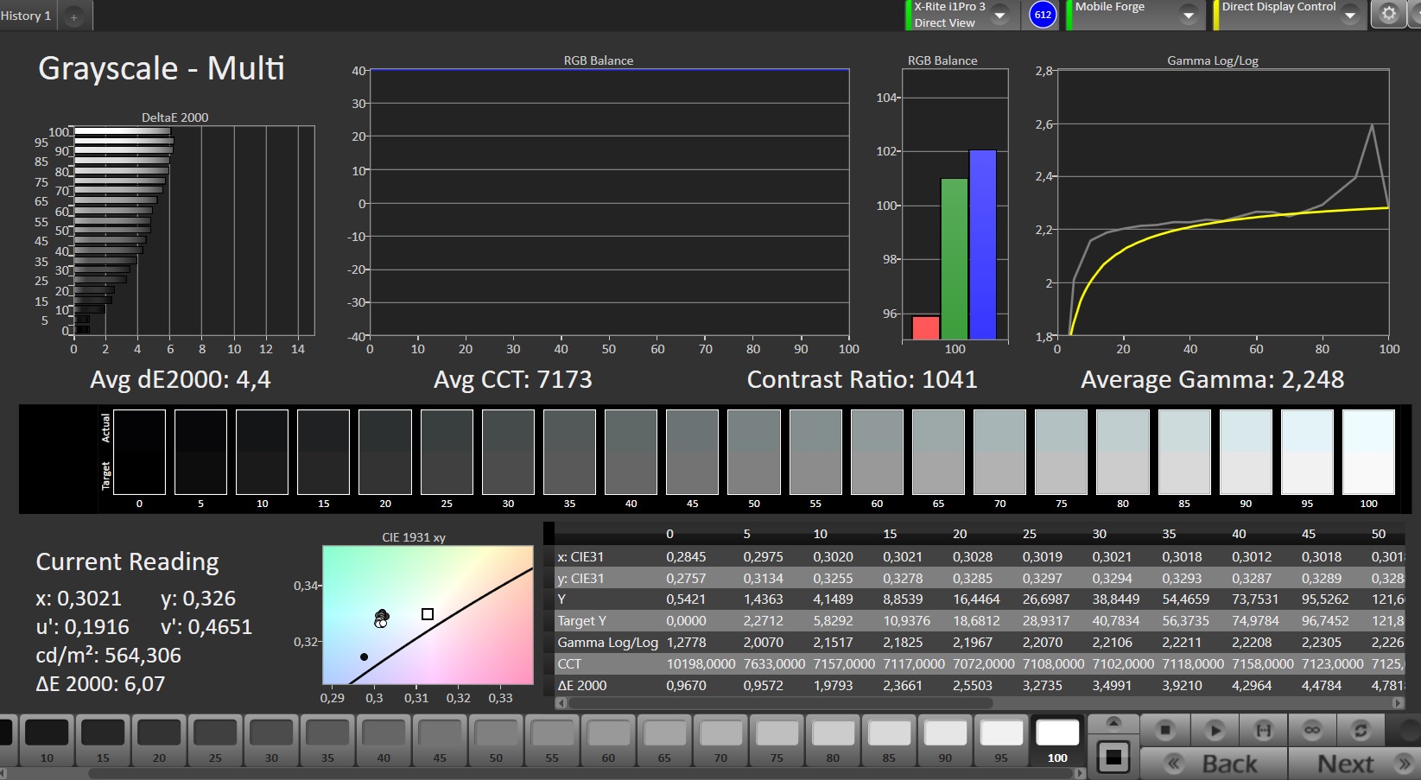Click the Actual/Target comparison swatch labeled 0
Screen dimensions: 1421x780
click(139, 452)
